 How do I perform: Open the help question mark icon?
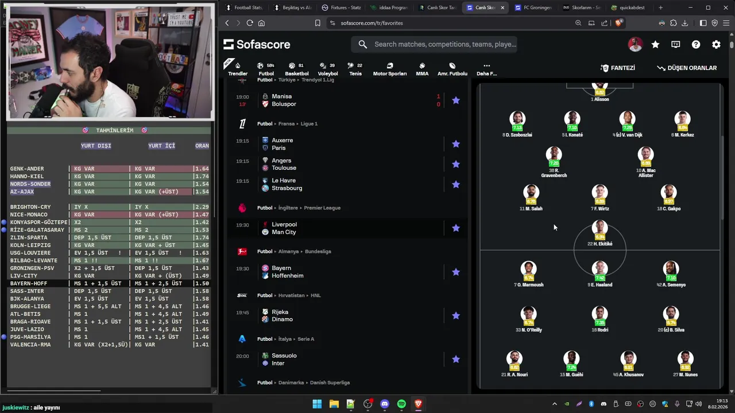point(696,44)
